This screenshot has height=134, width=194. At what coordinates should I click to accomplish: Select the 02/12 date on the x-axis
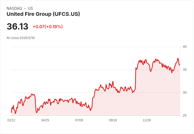[x=11, y=120]
